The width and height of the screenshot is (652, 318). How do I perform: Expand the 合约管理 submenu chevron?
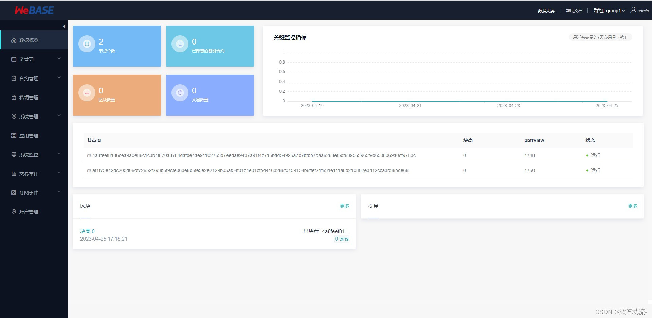pos(59,78)
